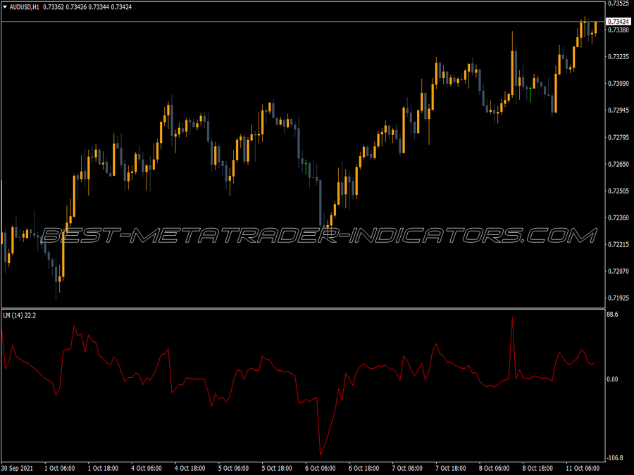Select the 0.73090 price scale value
The width and height of the screenshot is (634, 475).
(x=619, y=83)
